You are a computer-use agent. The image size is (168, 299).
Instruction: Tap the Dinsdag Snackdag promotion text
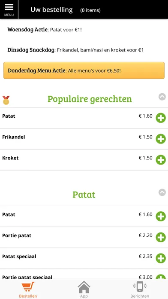click(x=75, y=50)
